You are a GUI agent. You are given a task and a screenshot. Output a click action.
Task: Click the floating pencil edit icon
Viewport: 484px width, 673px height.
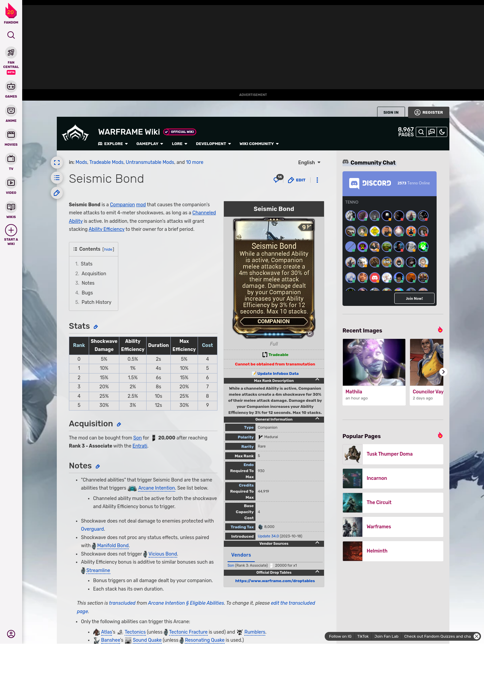click(x=57, y=193)
